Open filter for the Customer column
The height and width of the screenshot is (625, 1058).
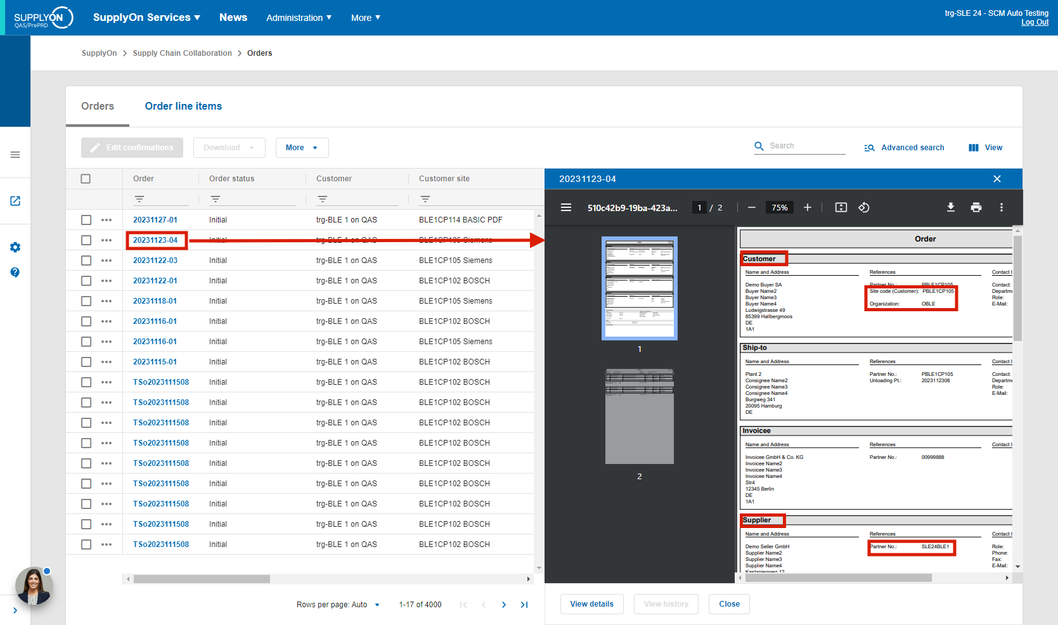click(x=323, y=199)
